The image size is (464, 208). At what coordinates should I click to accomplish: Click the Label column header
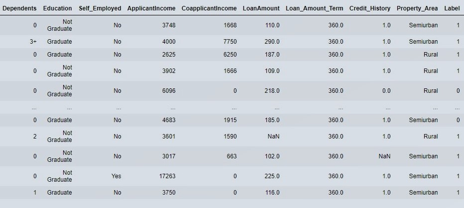point(452,8)
